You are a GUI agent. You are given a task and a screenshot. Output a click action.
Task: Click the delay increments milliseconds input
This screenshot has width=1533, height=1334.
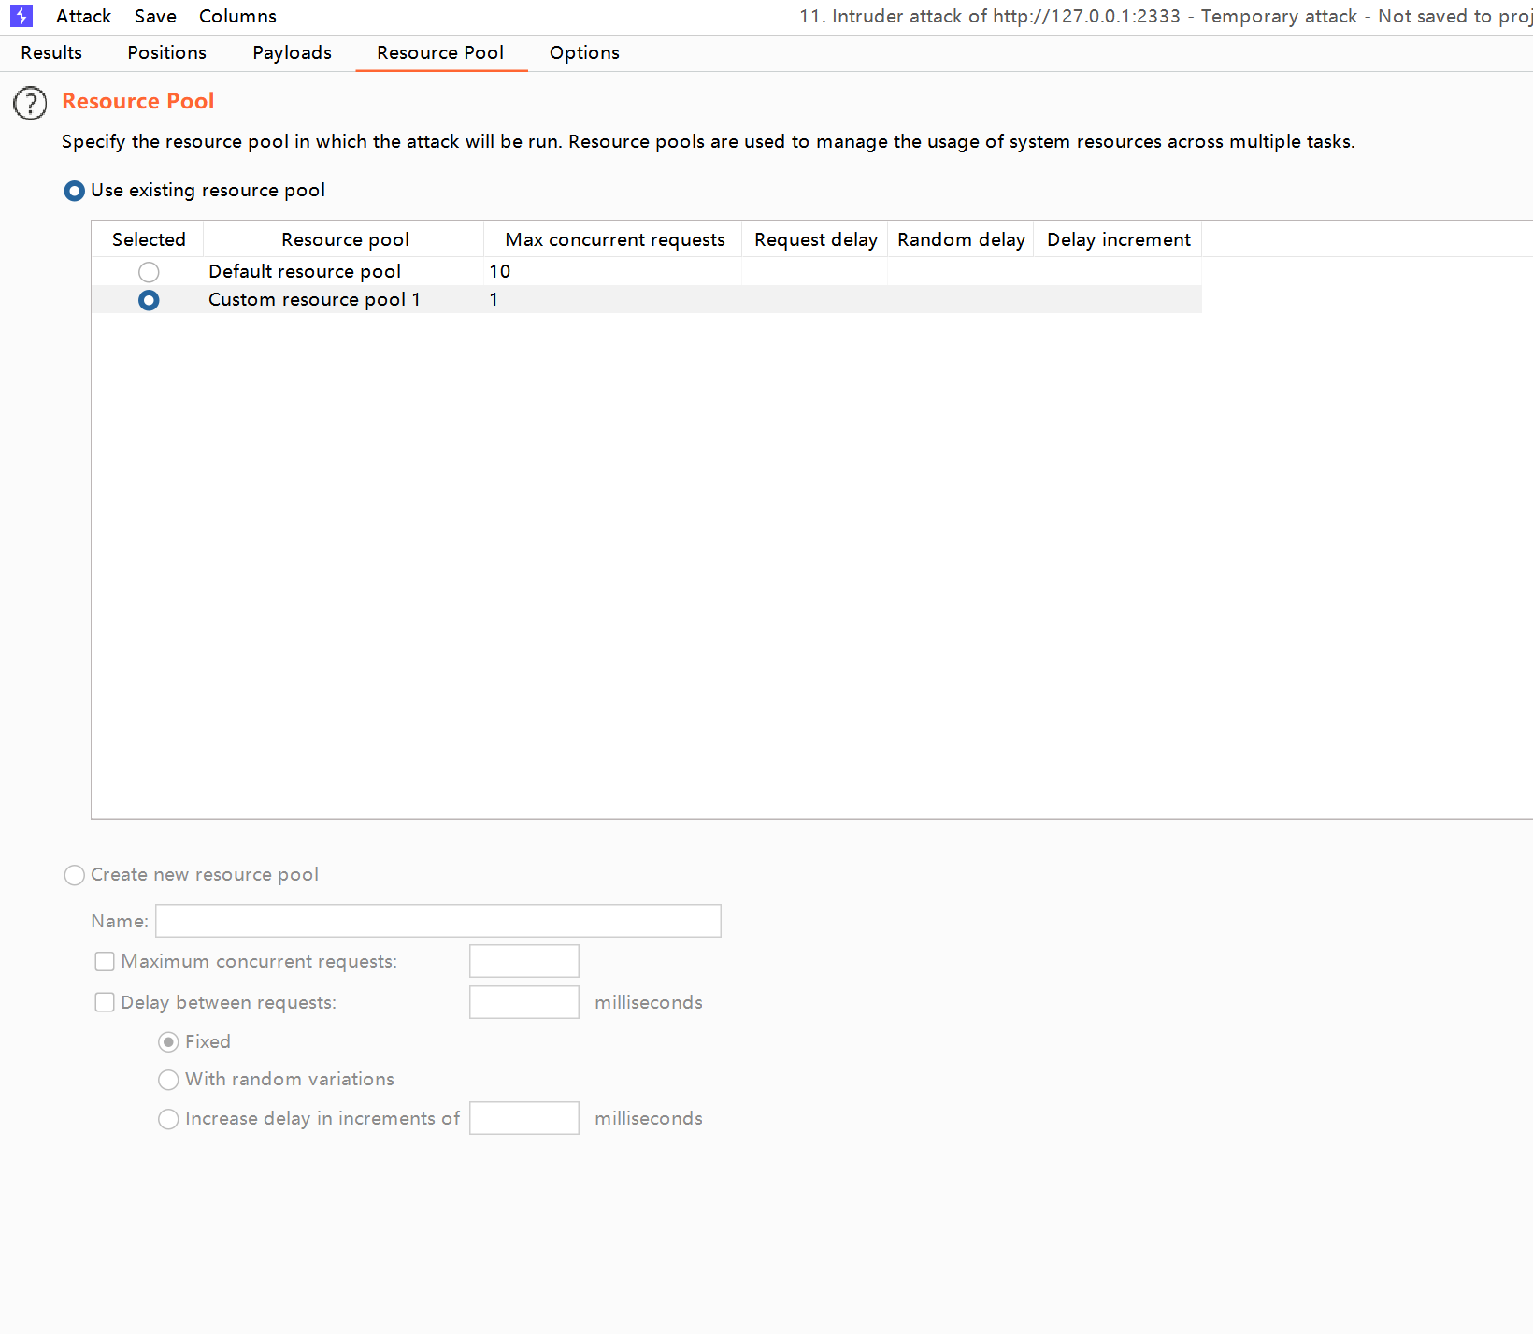(524, 1118)
